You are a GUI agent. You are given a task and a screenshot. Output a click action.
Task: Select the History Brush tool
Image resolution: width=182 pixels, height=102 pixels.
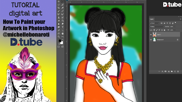point(63,18)
